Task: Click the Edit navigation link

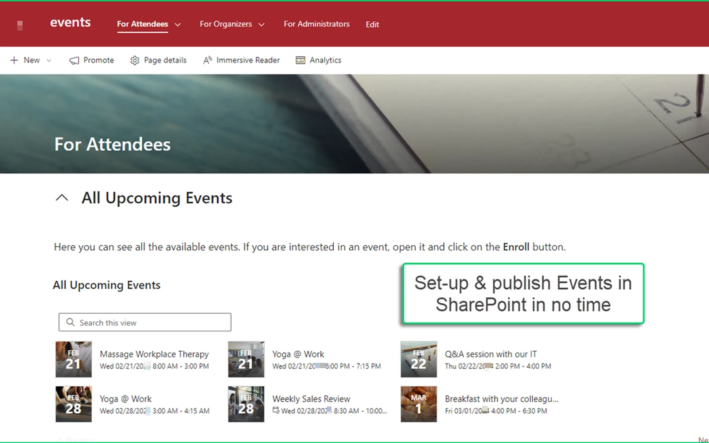Action: point(372,24)
